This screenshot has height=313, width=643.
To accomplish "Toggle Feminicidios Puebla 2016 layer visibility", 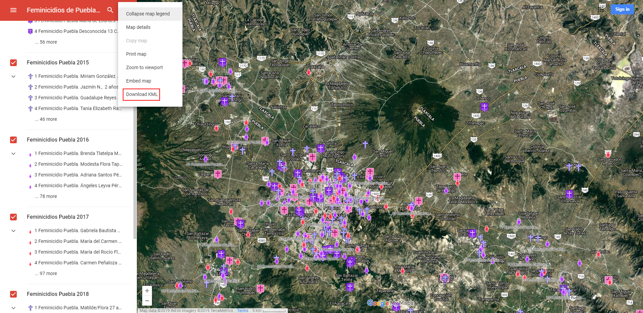I will pos(13,140).
